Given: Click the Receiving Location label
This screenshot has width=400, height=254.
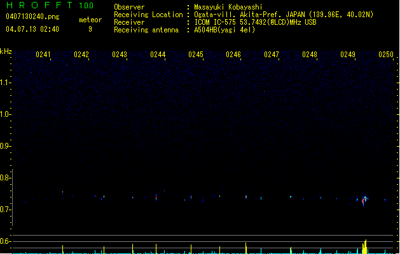Looking at the screenshot, I should 148,15.
